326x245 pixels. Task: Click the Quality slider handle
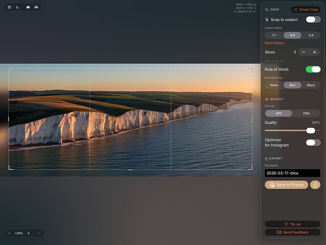(310, 130)
